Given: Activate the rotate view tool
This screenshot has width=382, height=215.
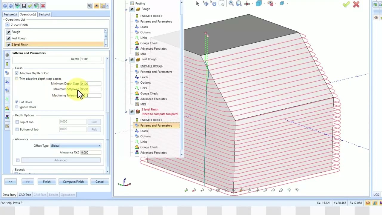Looking at the screenshot, I should coord(213,4).
